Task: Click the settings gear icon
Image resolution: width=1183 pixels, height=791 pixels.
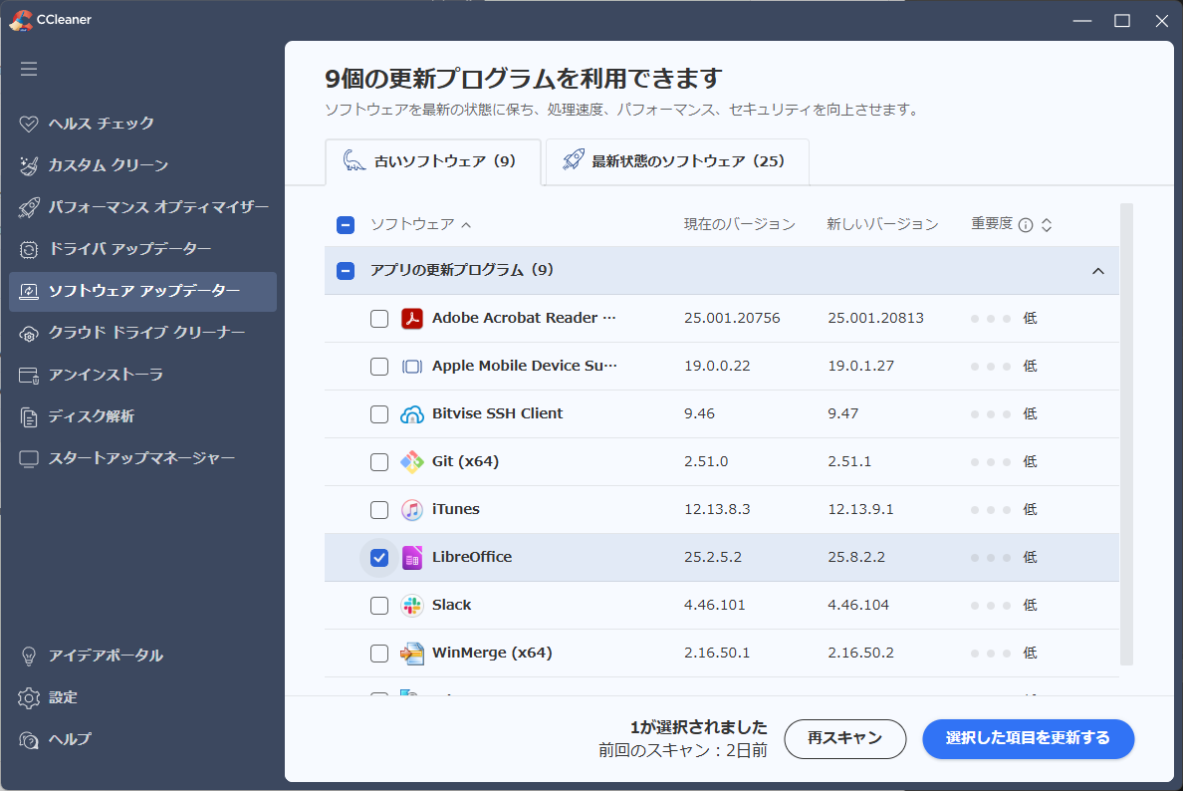Action: tap(29, 698)
